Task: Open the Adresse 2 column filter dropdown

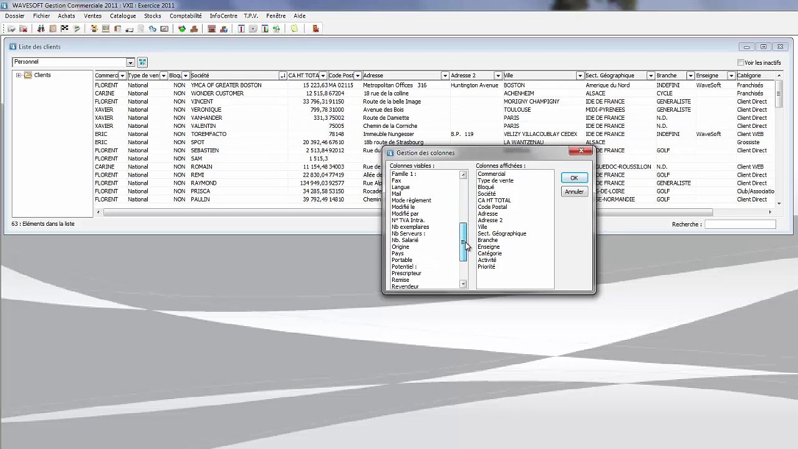Action: click(x=498, y=75)
